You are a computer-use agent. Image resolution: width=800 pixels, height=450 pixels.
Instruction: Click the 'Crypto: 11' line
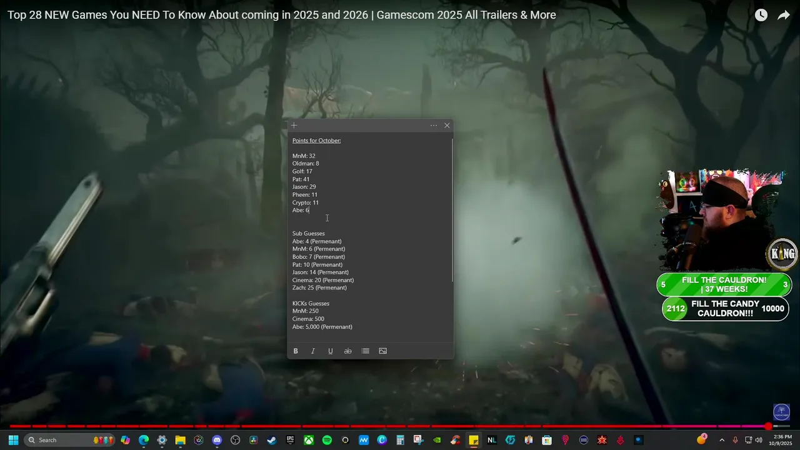pos(306,202)
